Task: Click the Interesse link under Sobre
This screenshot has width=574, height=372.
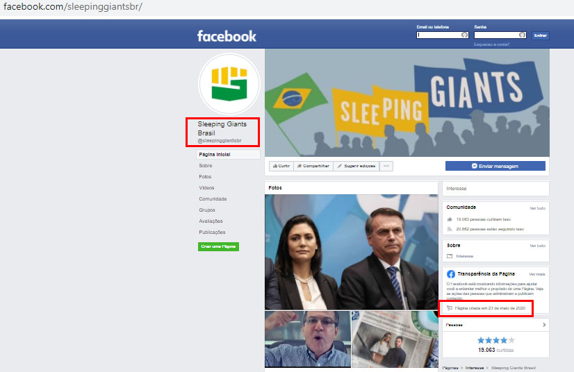Action: pyautogui.click(x=464, y=256)
